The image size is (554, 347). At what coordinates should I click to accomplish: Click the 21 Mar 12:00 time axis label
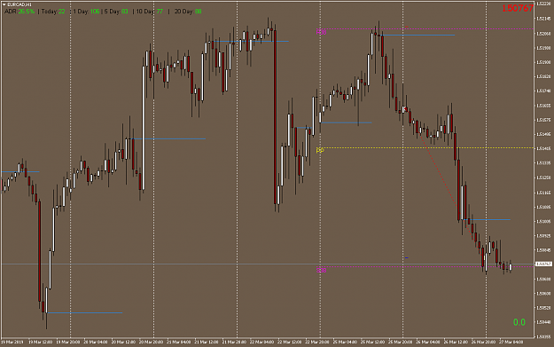click(207, 342)
